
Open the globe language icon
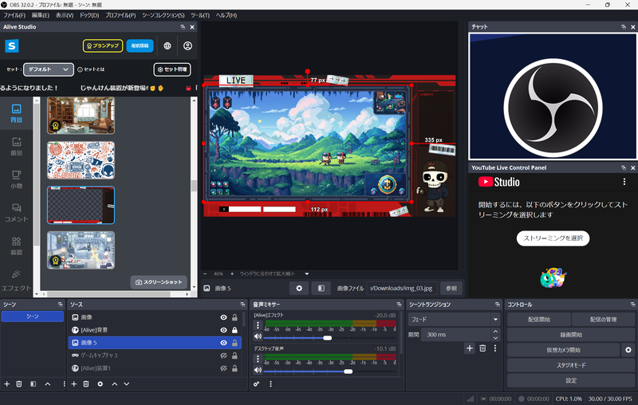167,46
